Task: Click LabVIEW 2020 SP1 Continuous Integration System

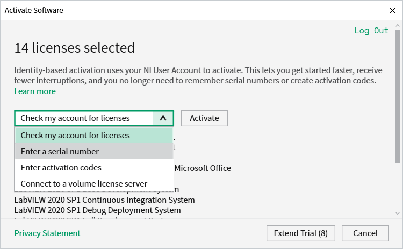Action: pos(104,200)
